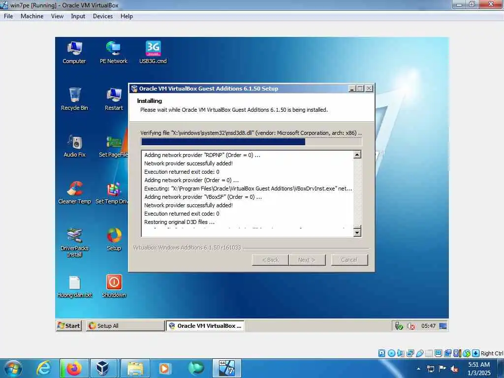
Task: Click guest tray muted volume icon
Action: (411, 326)
